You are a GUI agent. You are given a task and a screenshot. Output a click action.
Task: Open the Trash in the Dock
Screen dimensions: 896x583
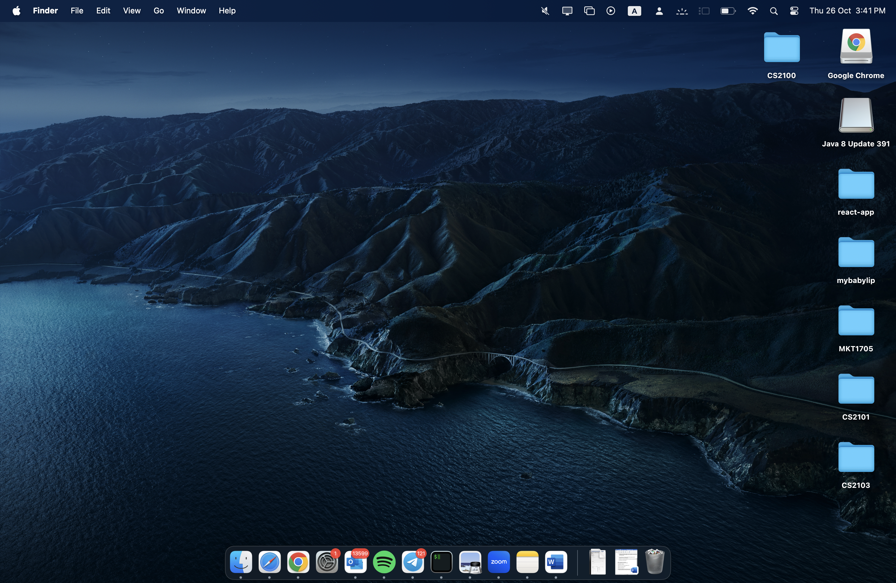tap(654, 562)
